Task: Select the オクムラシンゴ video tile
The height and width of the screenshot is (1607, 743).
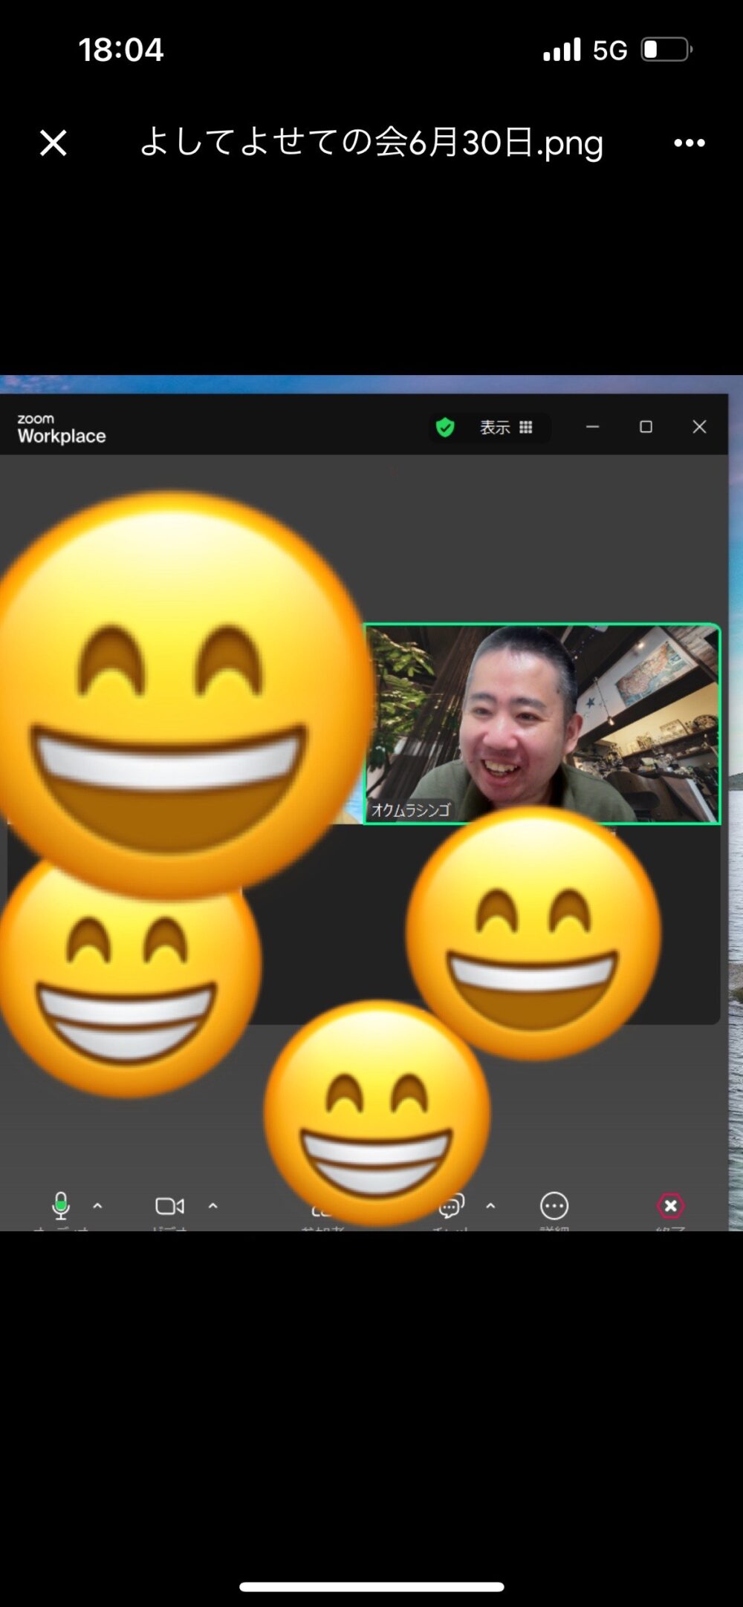Action: tap(542, 724)
